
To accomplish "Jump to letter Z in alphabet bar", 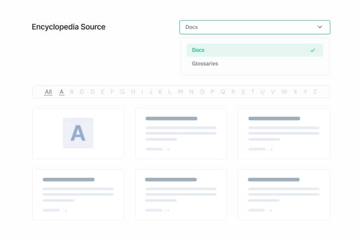I will pos(315,92).
